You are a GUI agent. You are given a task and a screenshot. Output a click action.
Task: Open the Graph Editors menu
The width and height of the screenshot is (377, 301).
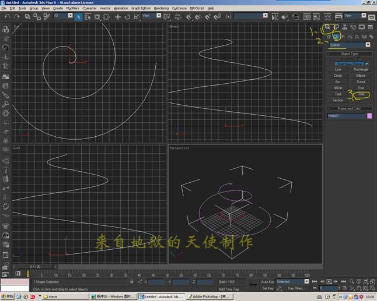[x=141, y=8]
